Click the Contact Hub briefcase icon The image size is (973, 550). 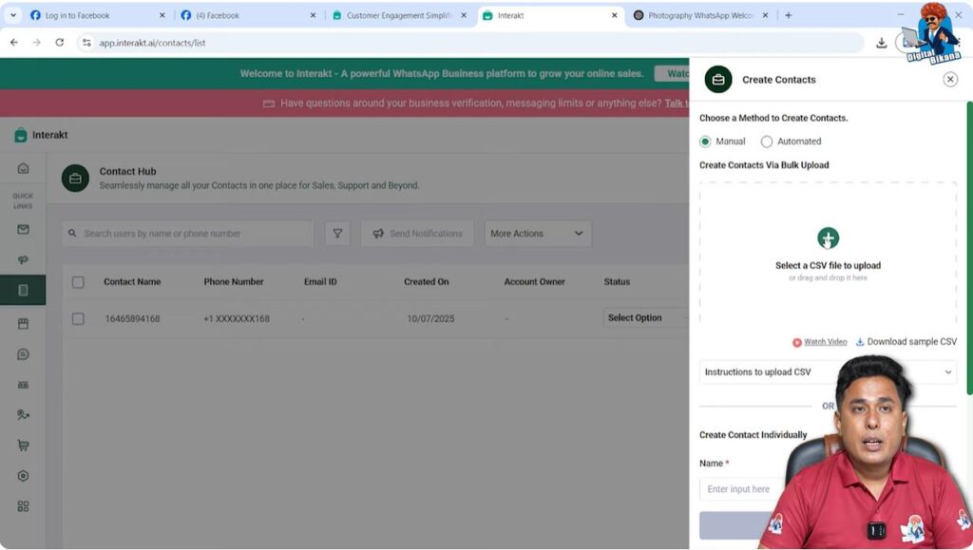(x=75, y=178)
